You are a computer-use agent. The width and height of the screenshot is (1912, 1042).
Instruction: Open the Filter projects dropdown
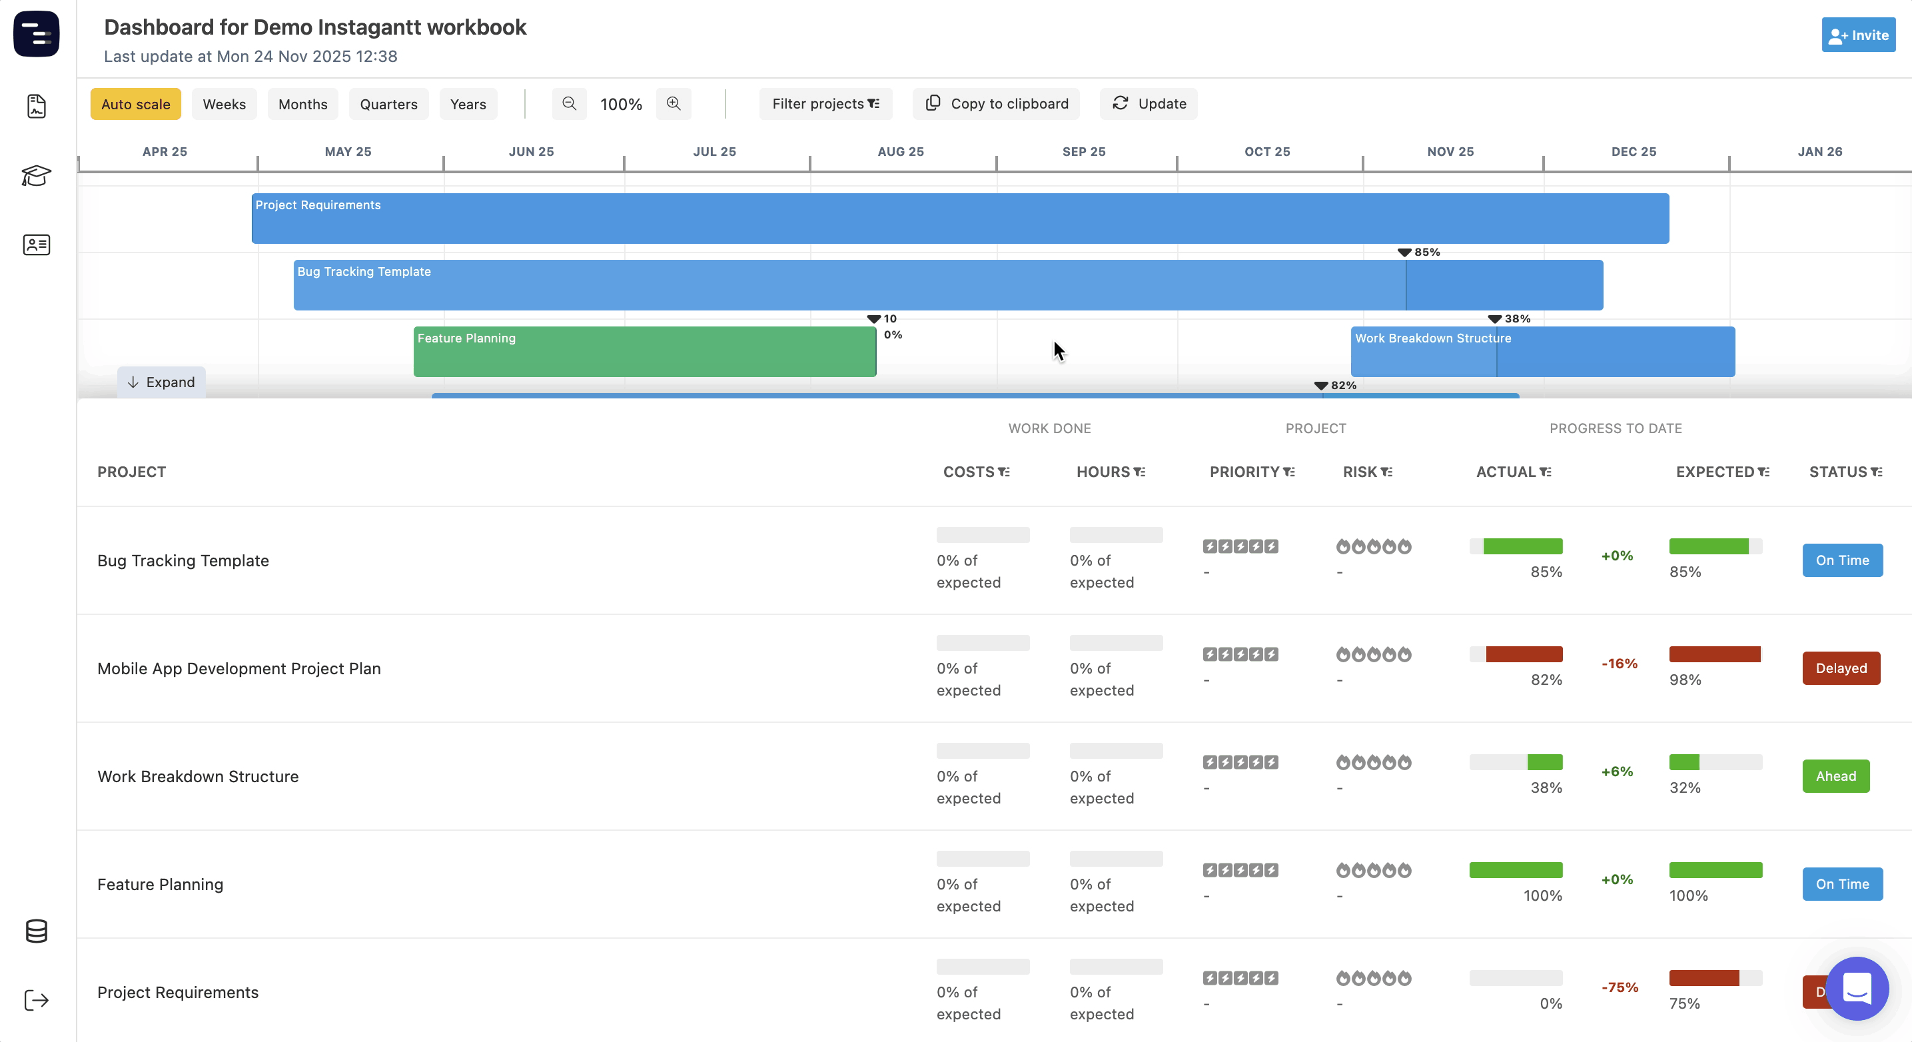[825, 104]
